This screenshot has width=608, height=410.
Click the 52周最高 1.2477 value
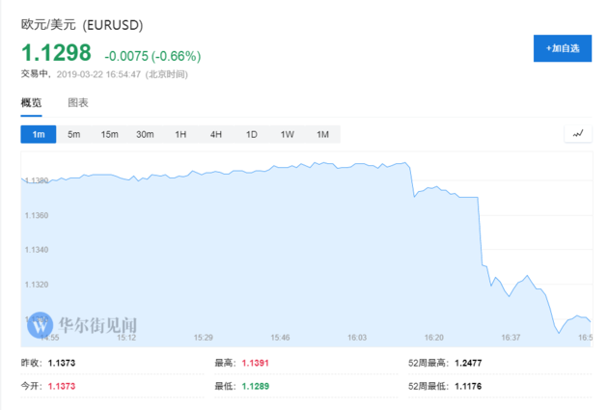[473, 364]
